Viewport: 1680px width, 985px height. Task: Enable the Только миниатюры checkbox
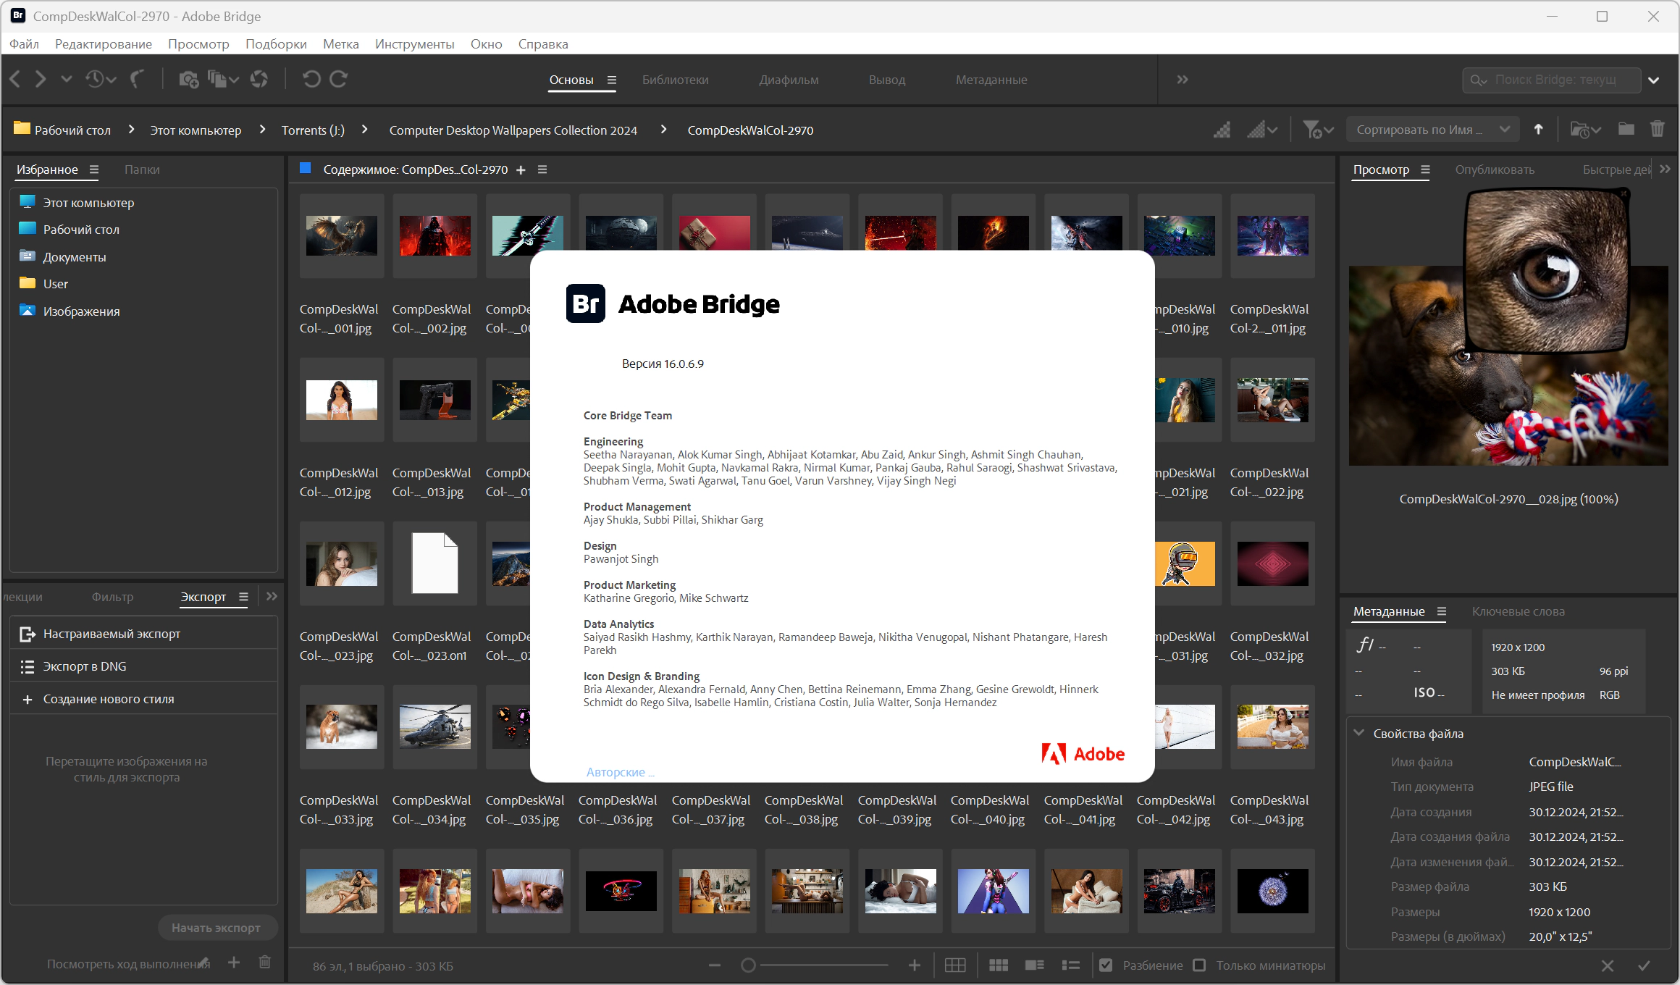coord(1199,965)
